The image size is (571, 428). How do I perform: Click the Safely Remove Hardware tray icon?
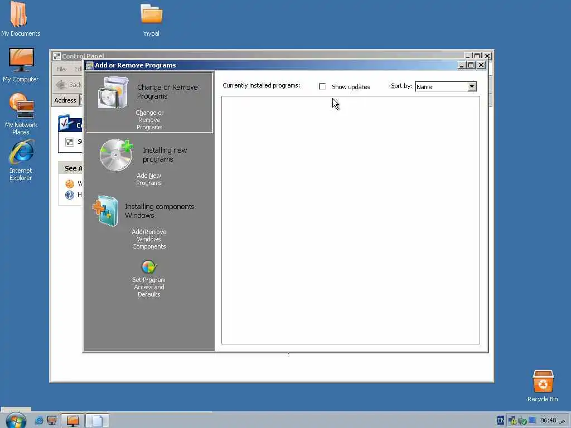point(522,420)
